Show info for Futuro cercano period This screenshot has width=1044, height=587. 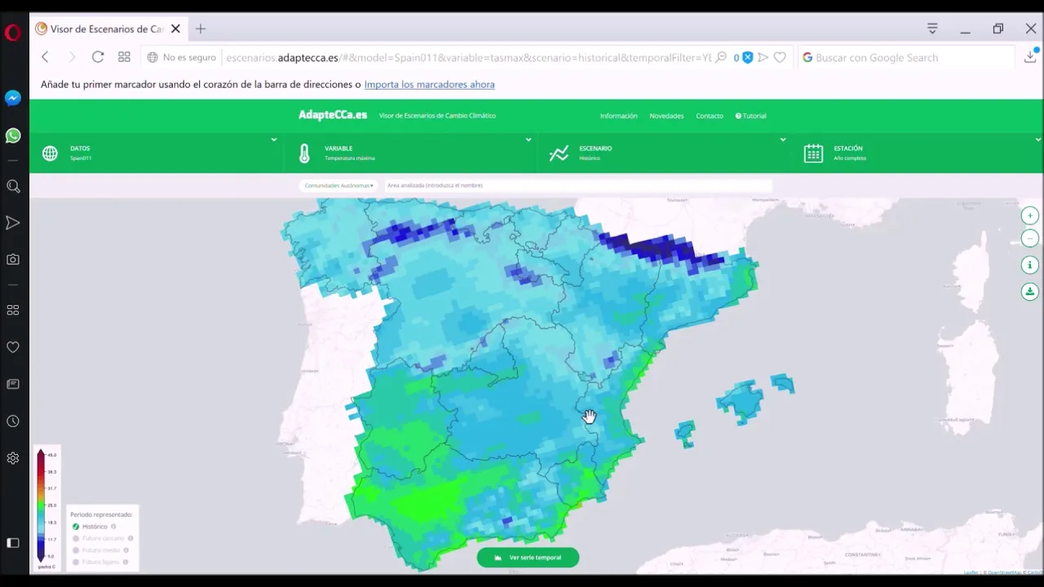[x=130, y=538]
